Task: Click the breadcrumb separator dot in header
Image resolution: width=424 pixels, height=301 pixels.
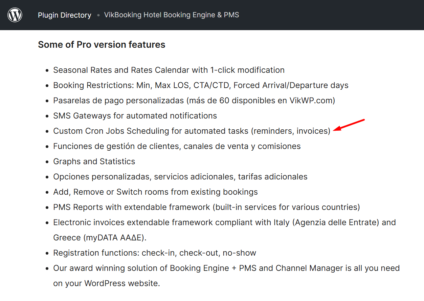Action: click(98, 15)
